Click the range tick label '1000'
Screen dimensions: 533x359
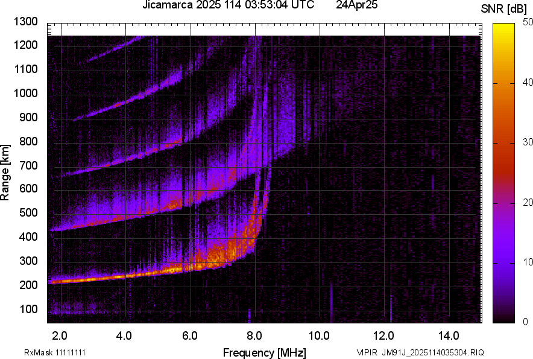(x=25, y=94)
